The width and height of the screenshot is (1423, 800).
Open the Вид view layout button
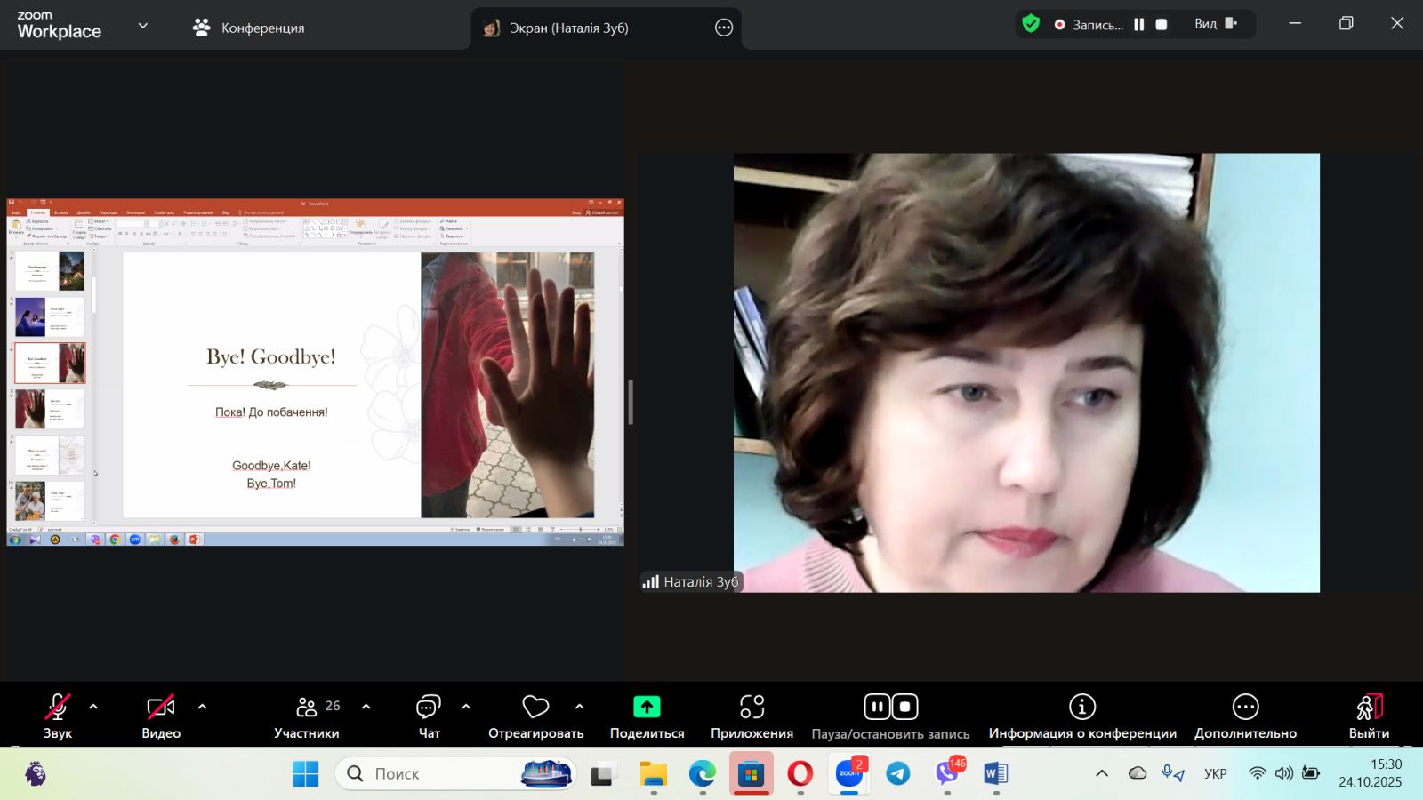point(1215,24)
